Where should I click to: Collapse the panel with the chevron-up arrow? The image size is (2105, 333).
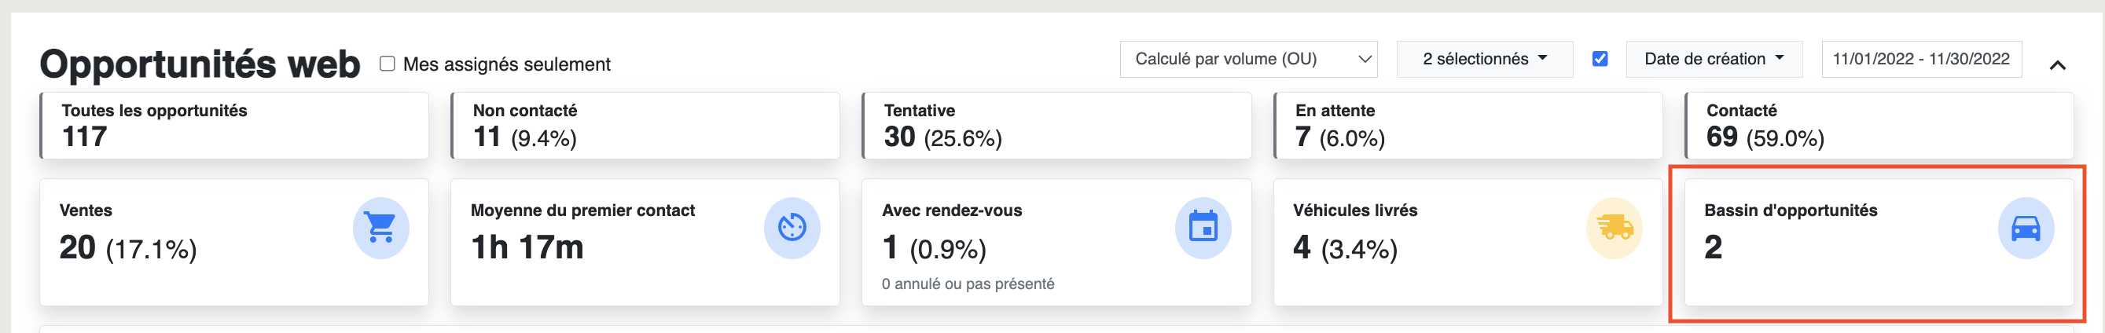pos(2058,64)
